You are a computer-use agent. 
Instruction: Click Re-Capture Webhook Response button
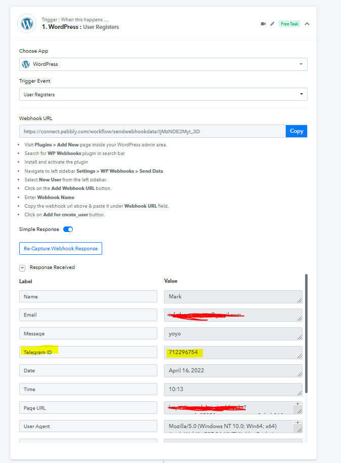[61, 248]
